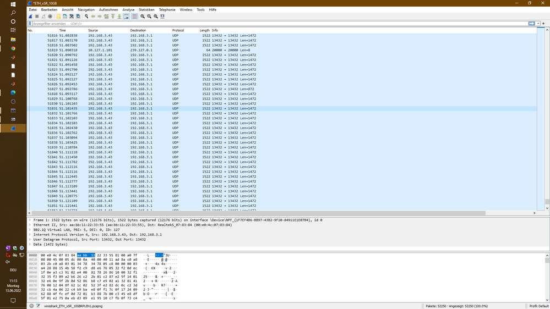
Task: Click the Profil: Default status text
Action: [x=538, y=306]
